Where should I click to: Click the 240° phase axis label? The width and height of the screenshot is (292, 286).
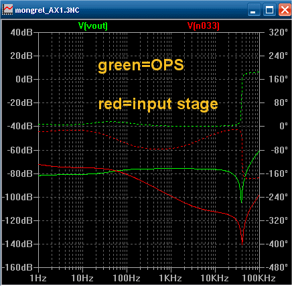tap(278, 56)
